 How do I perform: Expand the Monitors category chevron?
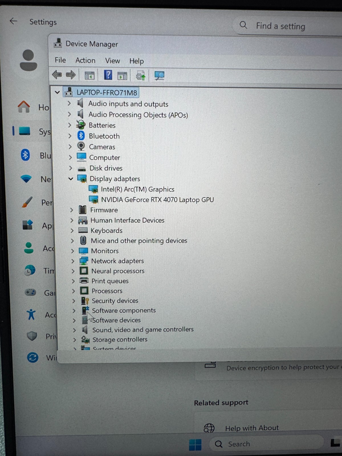point(72,251)
